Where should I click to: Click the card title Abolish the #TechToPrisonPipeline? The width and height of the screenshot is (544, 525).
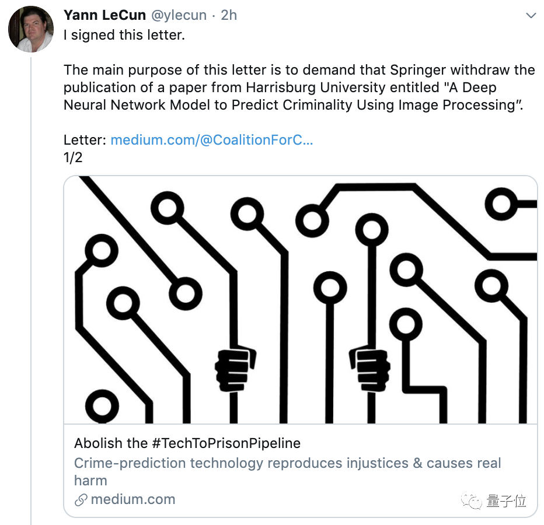(187, 443)
